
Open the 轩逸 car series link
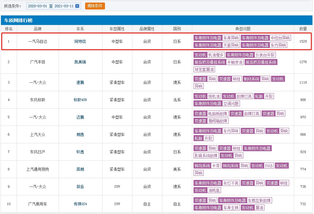80,152
